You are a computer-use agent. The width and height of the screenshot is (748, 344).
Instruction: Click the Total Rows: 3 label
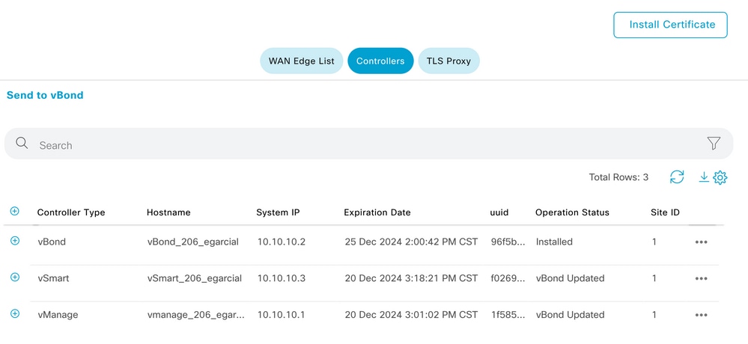click(618, 178)
